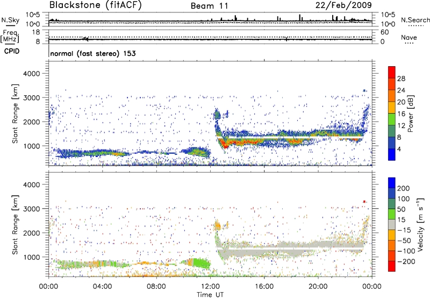Click the velocity panel "Slant Range [km]" label
Screen dimensions: 430x298
coord(16,225)
